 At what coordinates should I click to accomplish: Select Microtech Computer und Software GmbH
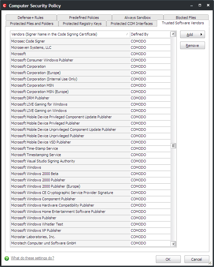(x=90, y=243)
